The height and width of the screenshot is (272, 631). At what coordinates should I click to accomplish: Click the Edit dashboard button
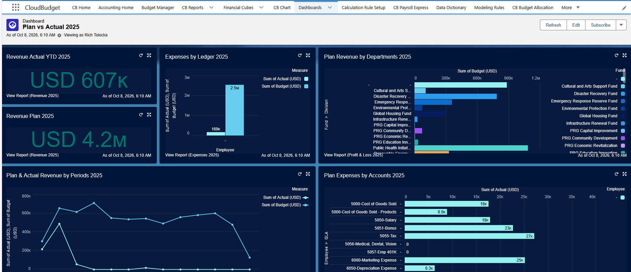click(x=576, y=25)
